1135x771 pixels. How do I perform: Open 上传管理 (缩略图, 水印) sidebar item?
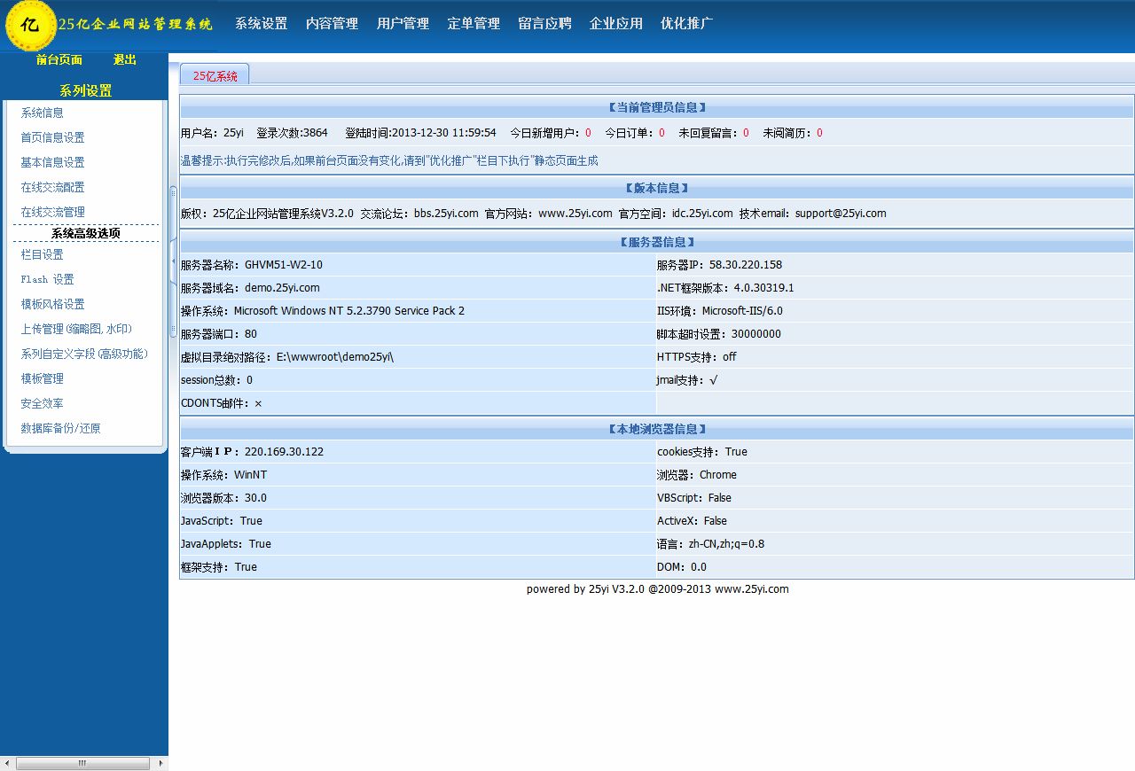point(76,329)
